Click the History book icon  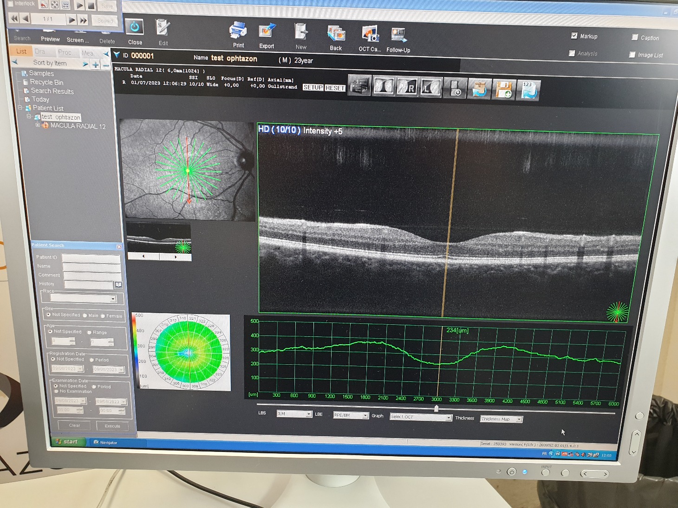click(118, 284)
